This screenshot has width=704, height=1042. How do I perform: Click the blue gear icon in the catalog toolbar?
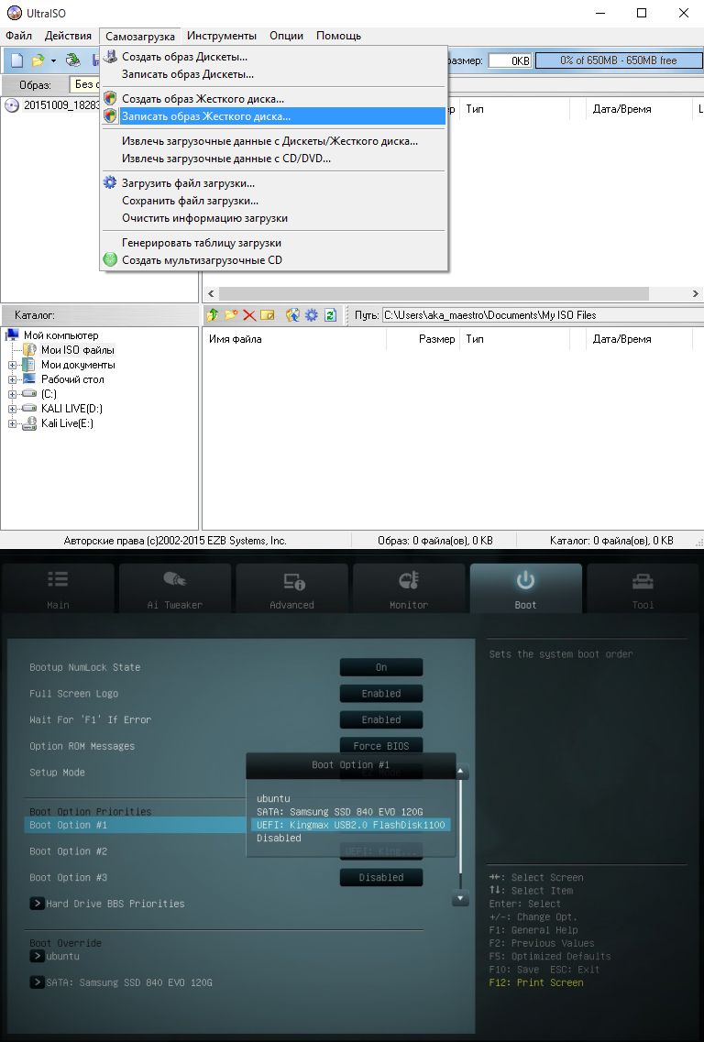point(311,315)
